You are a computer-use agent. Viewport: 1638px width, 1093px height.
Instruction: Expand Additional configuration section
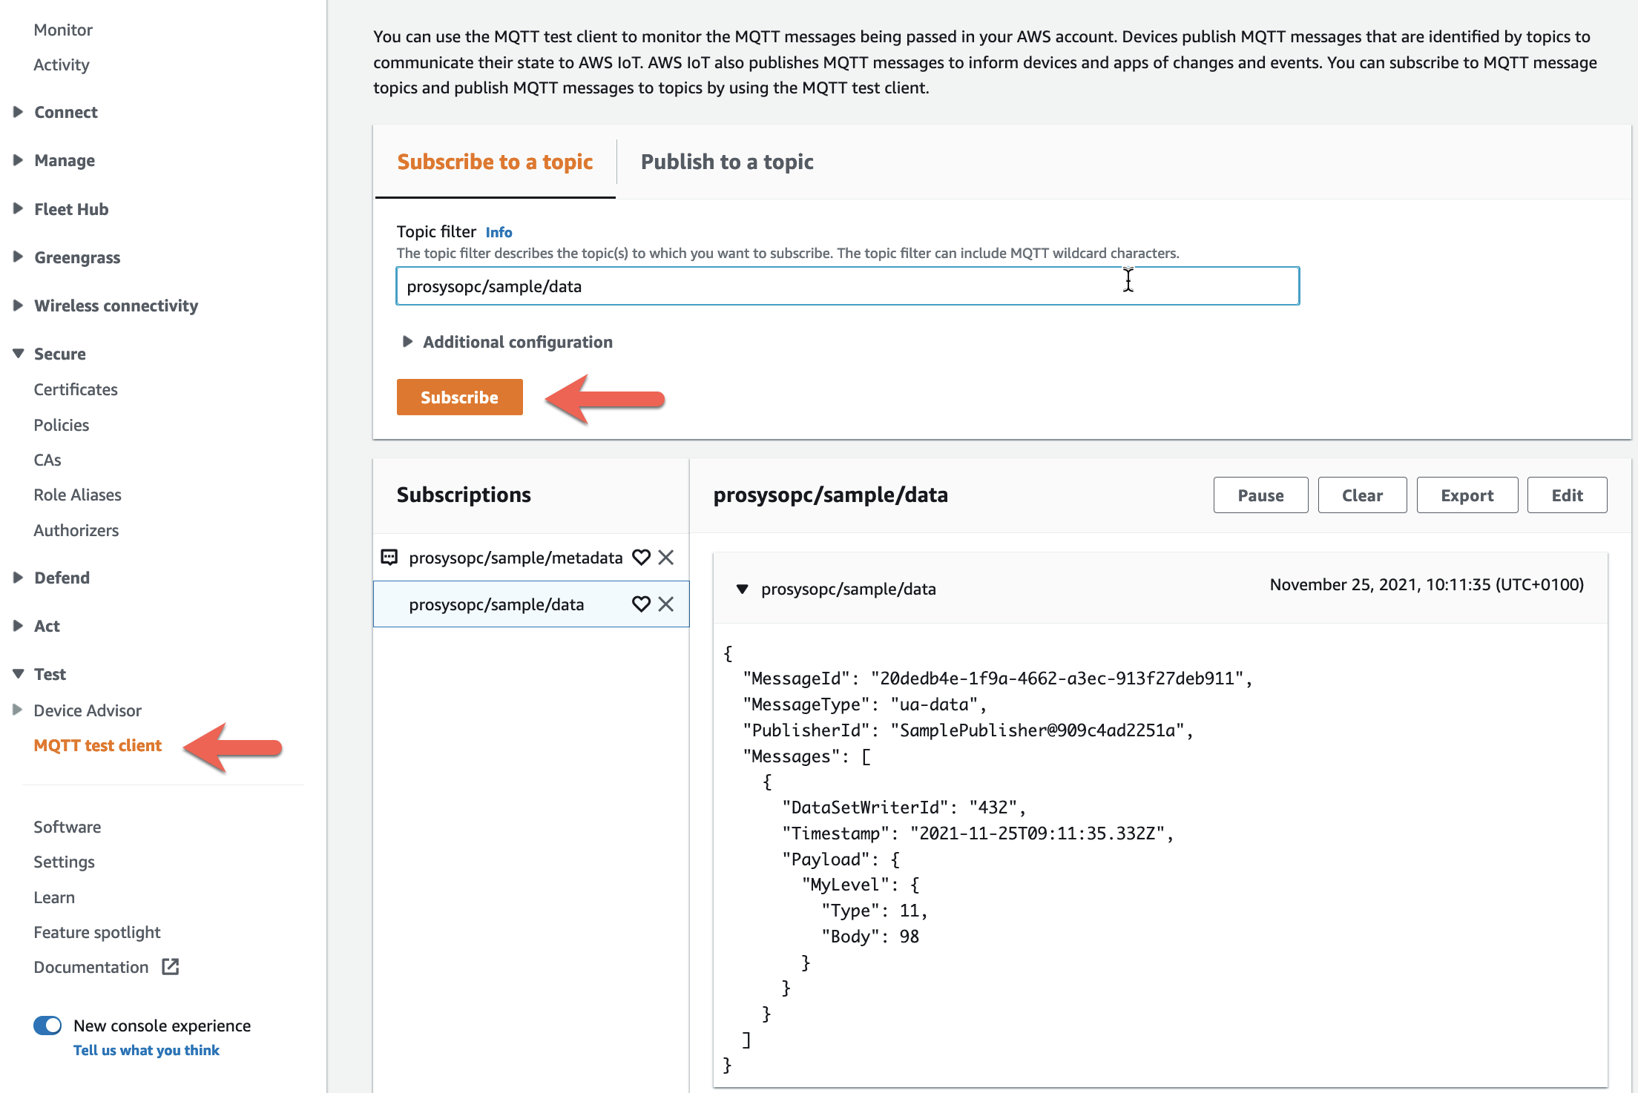407,342
